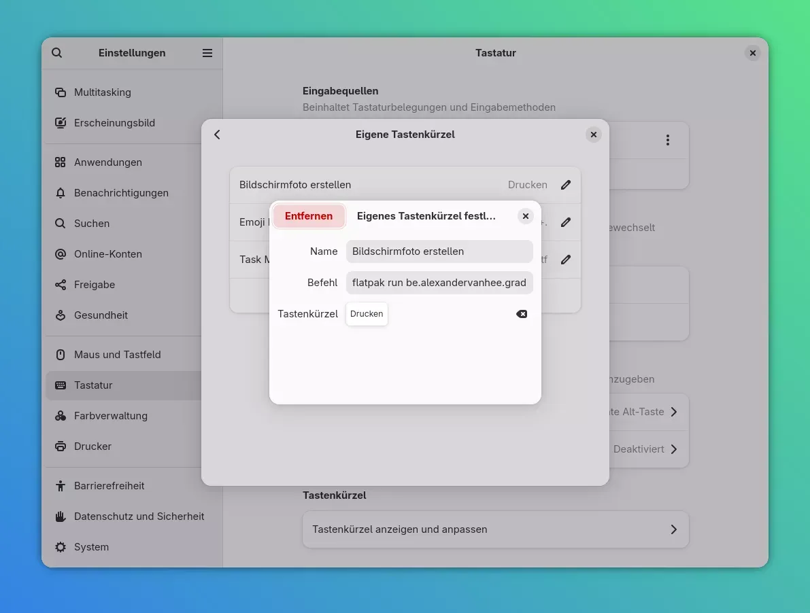Expand Tastenkürzel anzeigen und anpassen

coord(495,529)
